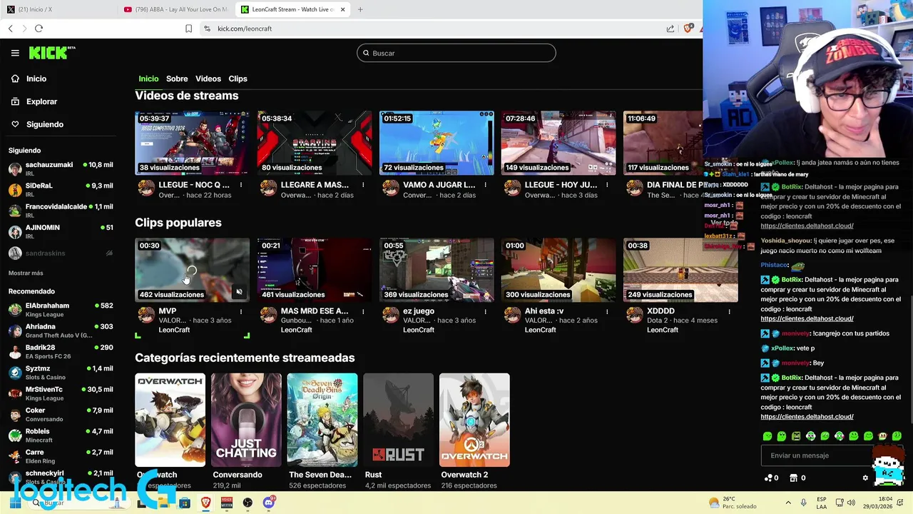Click the kick.com/leoncraft address bar
913x514 pixels.
(428, 29)
